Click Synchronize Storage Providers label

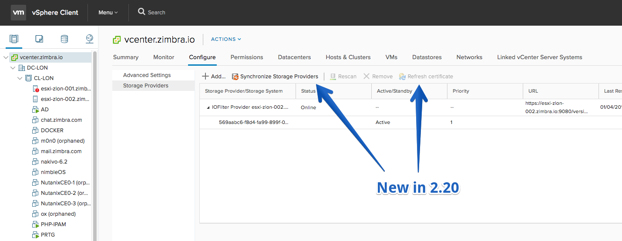tap(279, 77)
